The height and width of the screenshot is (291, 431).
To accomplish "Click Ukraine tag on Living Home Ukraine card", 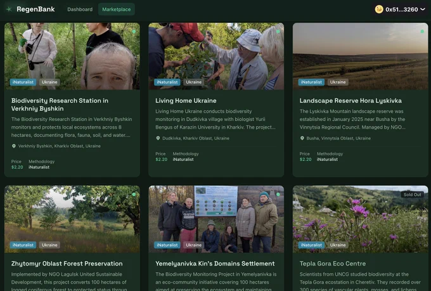I will coord(194,82).
